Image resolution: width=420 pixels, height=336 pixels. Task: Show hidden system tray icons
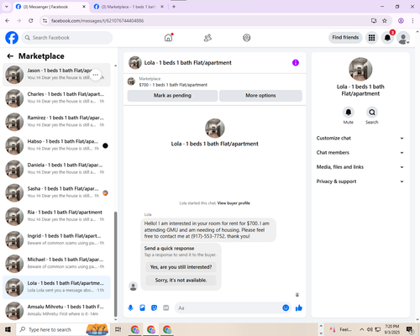click(x=362, y=329)
